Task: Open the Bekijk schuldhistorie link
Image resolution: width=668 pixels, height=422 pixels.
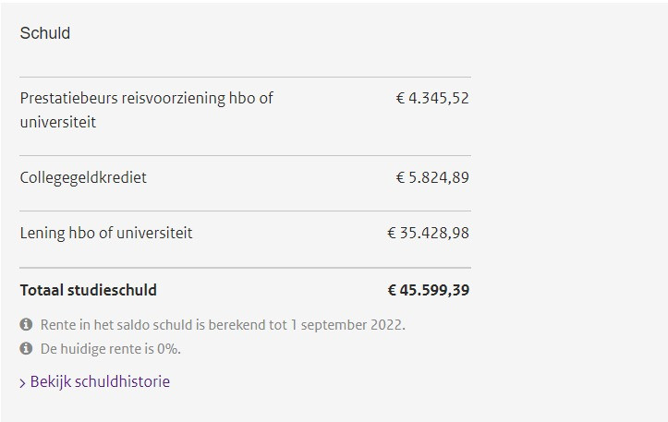Action: [100, 381]
